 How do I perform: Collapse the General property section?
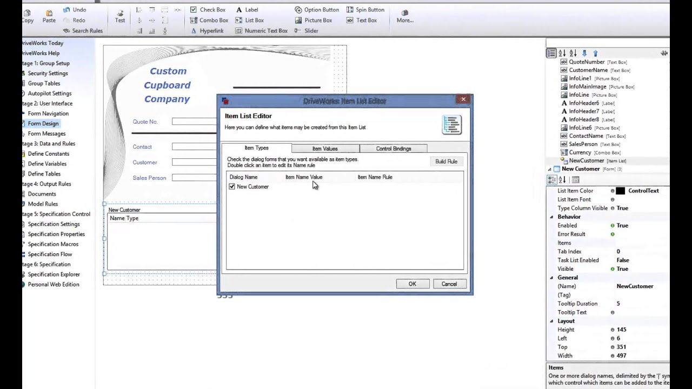pyautogui.click(x=551, y=278)
